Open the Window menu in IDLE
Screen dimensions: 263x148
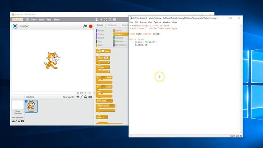click(166, 22)
